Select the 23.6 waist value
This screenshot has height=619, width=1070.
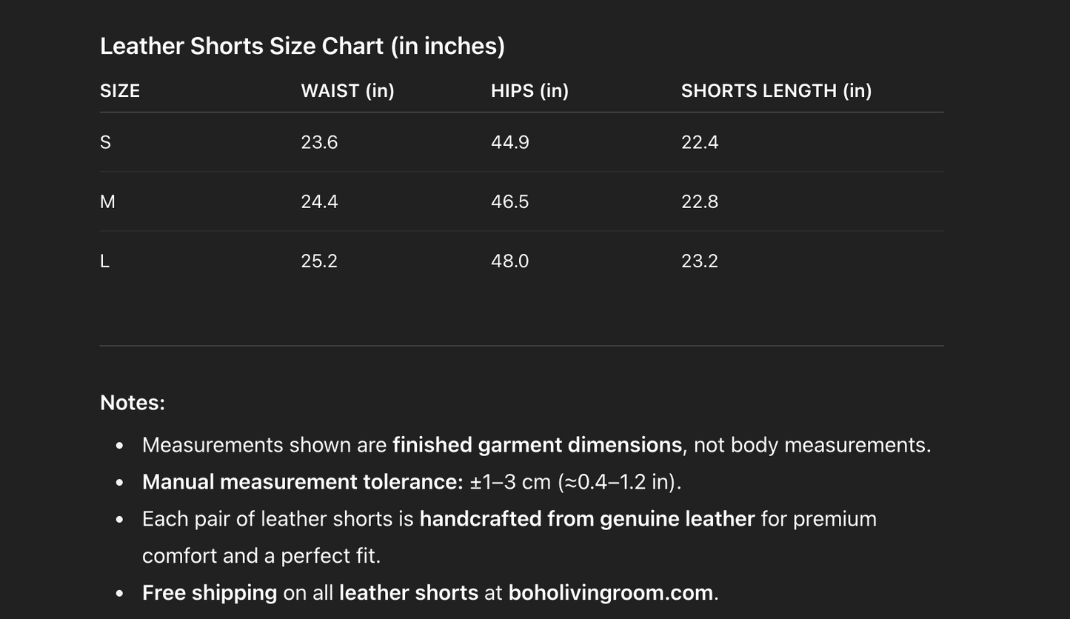click(x=319, y=142)
